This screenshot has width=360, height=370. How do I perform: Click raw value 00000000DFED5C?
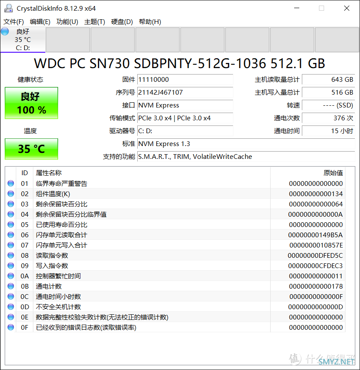[315, 255]
